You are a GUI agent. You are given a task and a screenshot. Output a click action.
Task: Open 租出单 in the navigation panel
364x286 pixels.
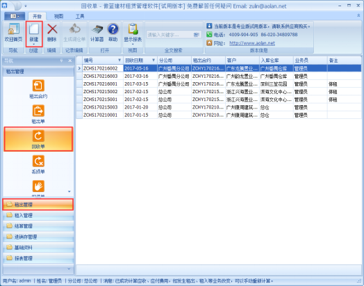(38, 114)
